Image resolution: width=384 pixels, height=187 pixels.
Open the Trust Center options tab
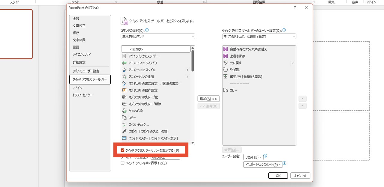point(90,95)
